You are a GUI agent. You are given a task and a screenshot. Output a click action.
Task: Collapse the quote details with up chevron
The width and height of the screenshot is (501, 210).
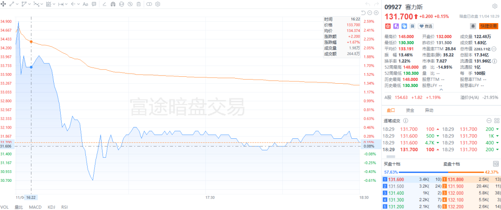(442, 91)
